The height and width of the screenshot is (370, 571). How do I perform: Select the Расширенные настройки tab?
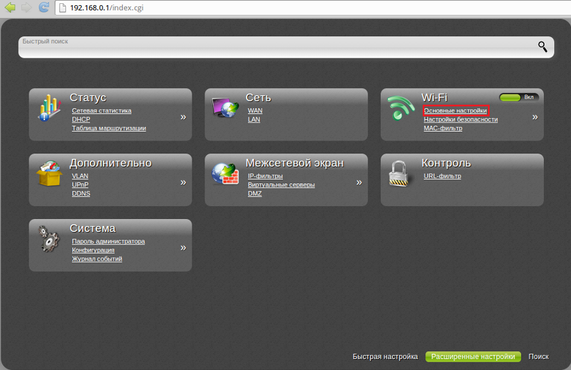tap(473, 356)
